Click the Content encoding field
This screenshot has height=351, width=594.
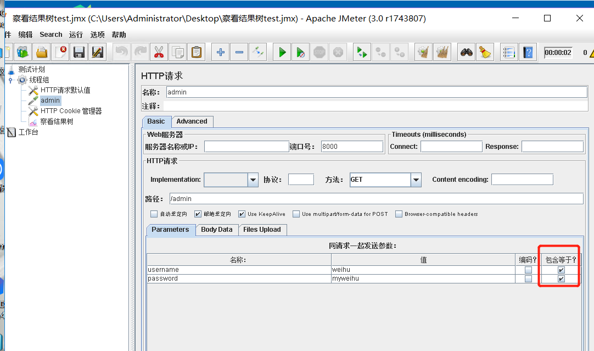click(x=523, y=180)
